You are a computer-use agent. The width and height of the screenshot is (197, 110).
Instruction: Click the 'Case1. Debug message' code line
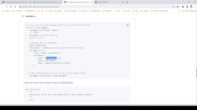48,75
